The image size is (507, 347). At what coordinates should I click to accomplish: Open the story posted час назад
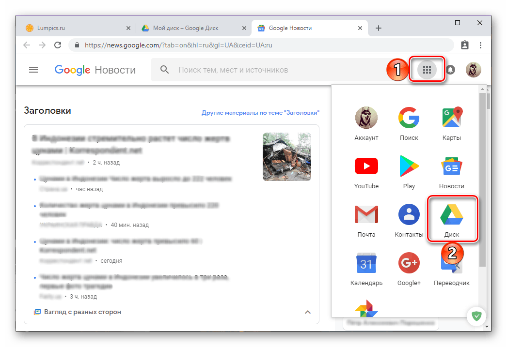coord(136,179)
